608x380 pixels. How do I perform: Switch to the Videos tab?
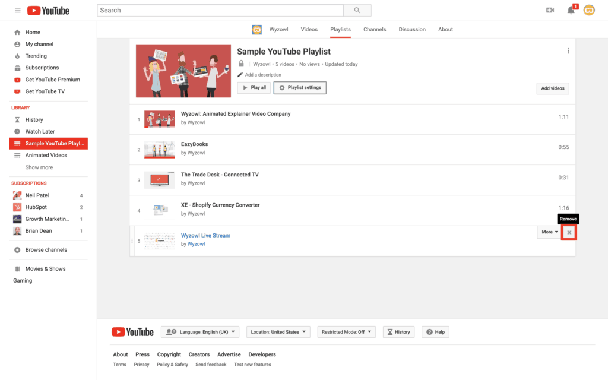click(309, 30)
